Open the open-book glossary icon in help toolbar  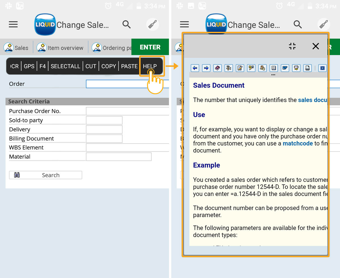click(x=273, y=68)
